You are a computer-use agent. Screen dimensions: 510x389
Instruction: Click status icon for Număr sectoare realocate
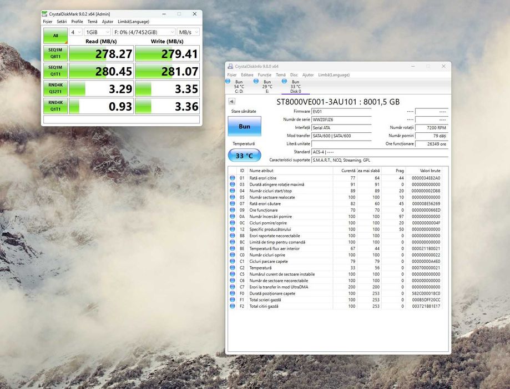(232, 197)
